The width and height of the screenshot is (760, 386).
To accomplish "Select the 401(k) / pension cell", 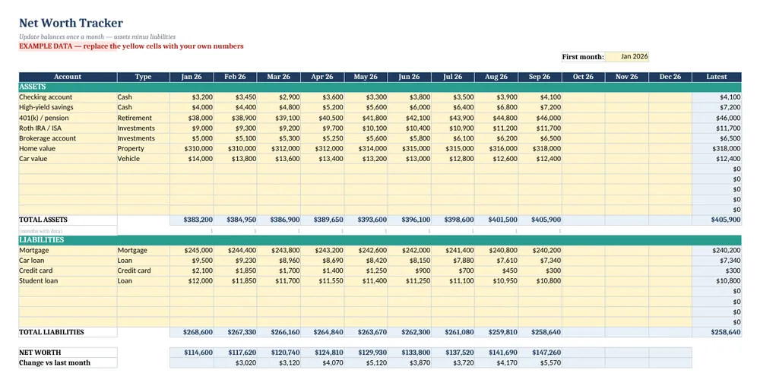I will 68,119.
